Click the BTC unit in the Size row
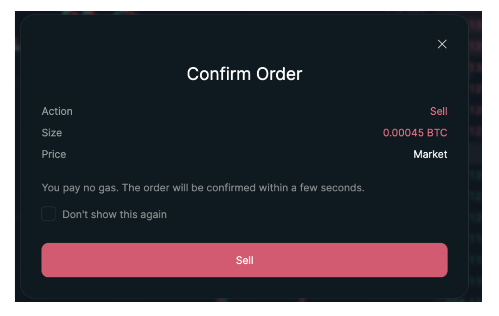The width and height of the screenshot is (499, 316). (x=437, y=133)
